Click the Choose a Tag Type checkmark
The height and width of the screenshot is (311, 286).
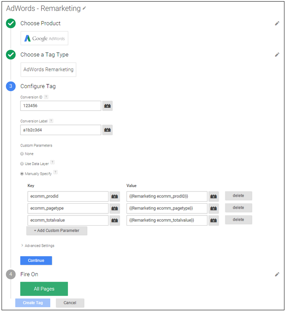(x=11, y=55)
